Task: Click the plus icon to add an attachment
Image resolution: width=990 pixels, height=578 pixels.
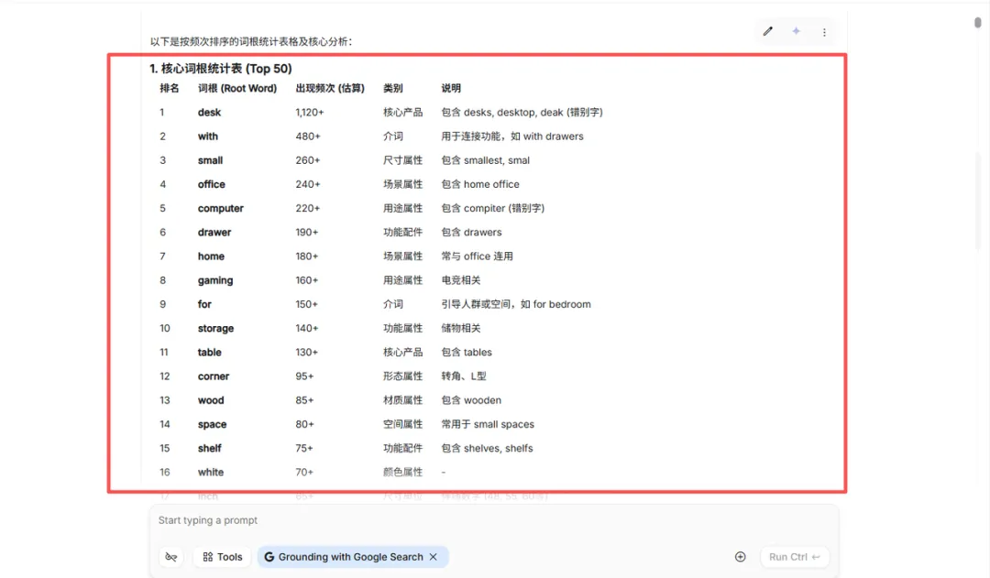Action: click(x=740, y=556)
